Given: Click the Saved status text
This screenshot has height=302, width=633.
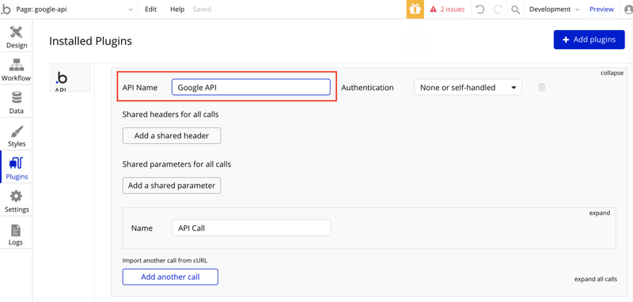Looking at the screenshot, I should point(202,9).
